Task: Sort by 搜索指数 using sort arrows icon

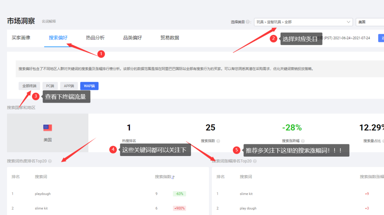Action: [173, 177]
